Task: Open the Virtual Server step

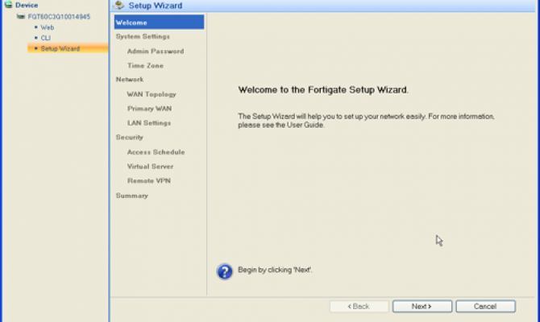Action: click(150, 167)
